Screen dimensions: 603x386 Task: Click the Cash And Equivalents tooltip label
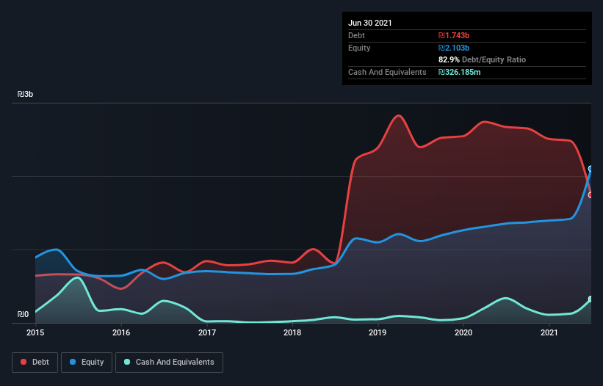(x=387, y=72)
